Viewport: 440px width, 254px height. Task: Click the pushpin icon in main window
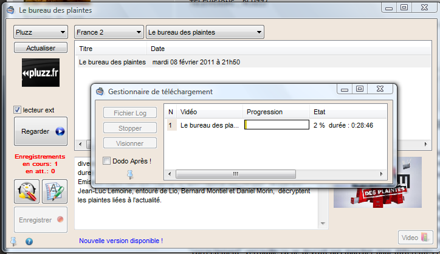point(13,241)
